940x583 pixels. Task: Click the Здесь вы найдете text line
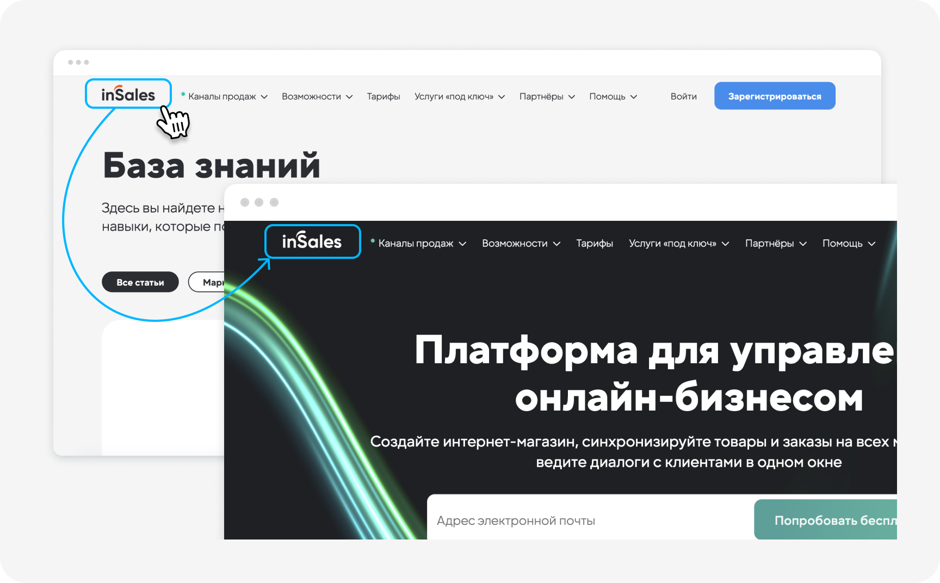point(163,208)
